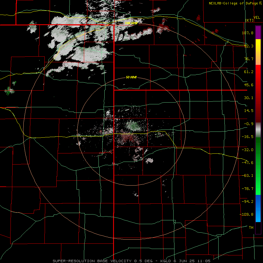Screen dimensions: 263x263
Task: Select the 107.8 value on velocity scale
Action: point(248,33)
